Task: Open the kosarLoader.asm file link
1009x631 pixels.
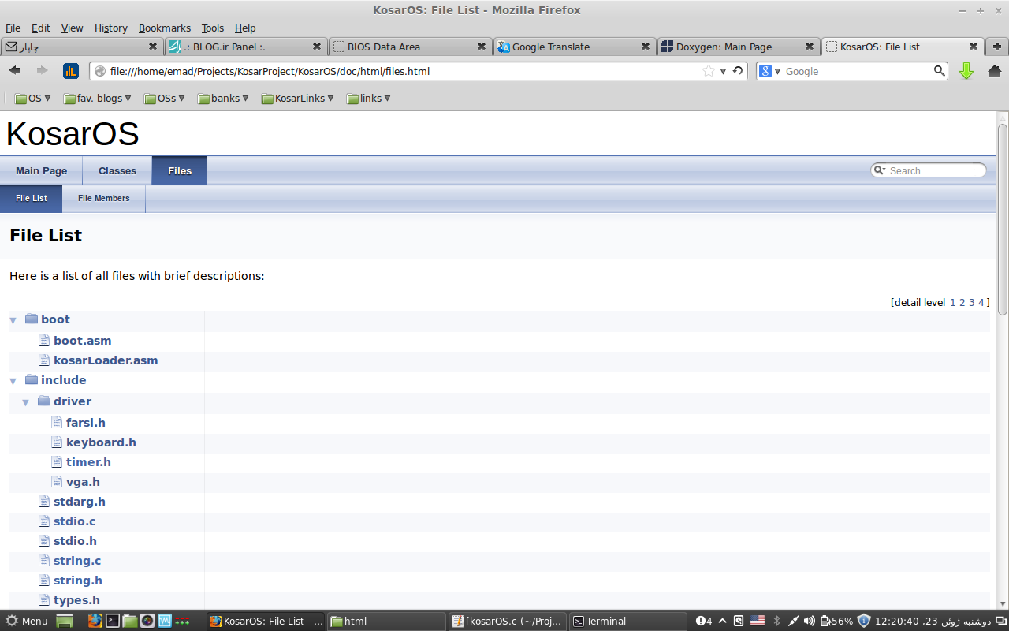Action: coord(106,360)
